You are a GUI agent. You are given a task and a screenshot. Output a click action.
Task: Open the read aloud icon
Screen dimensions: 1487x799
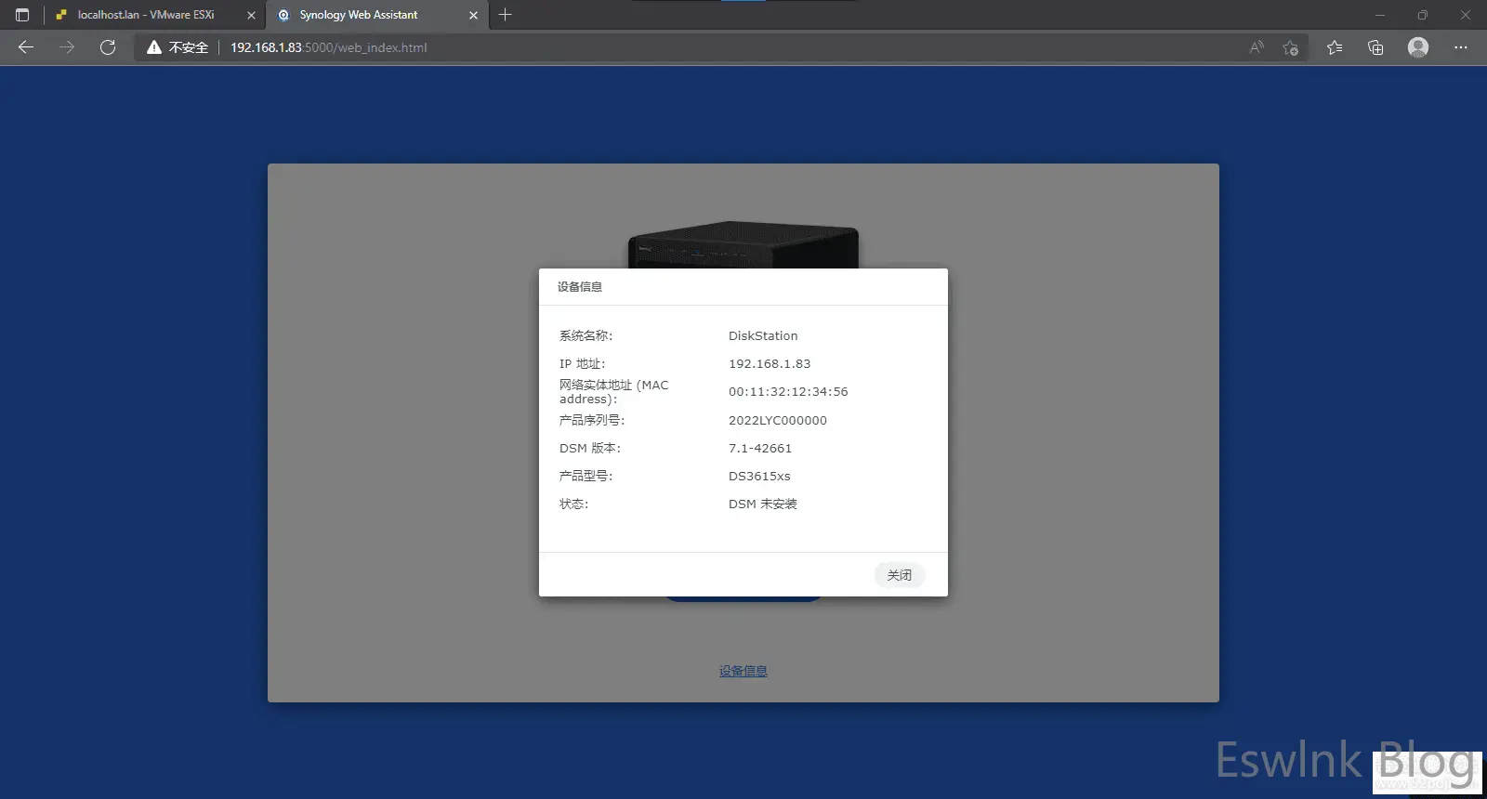pyautogui.click(x=1257, y=47)
